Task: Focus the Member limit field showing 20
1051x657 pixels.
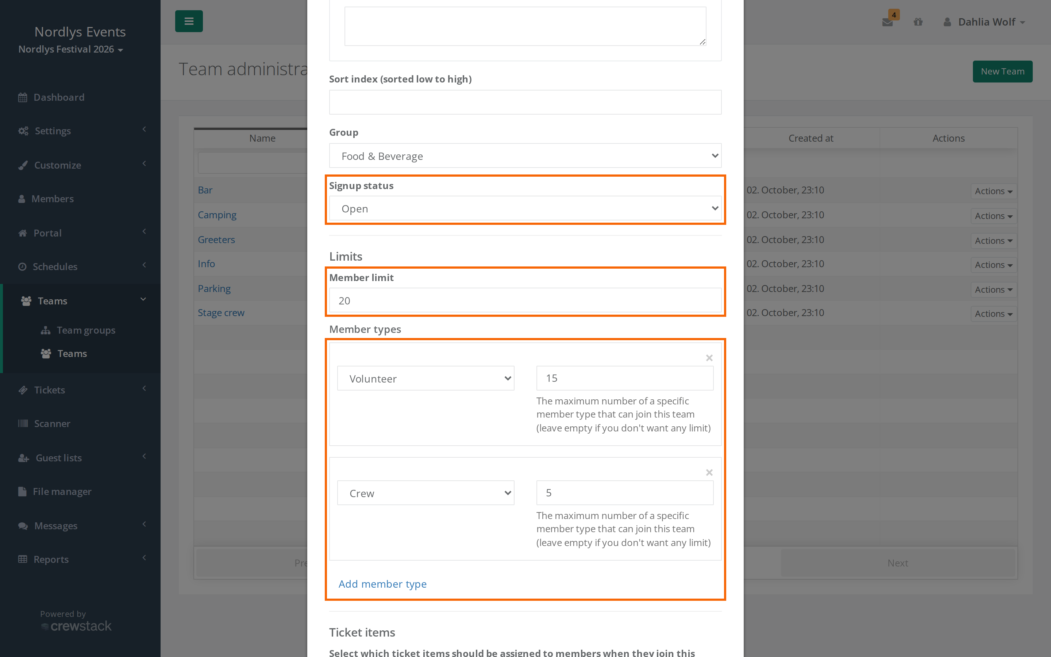Action: (525, 300)
